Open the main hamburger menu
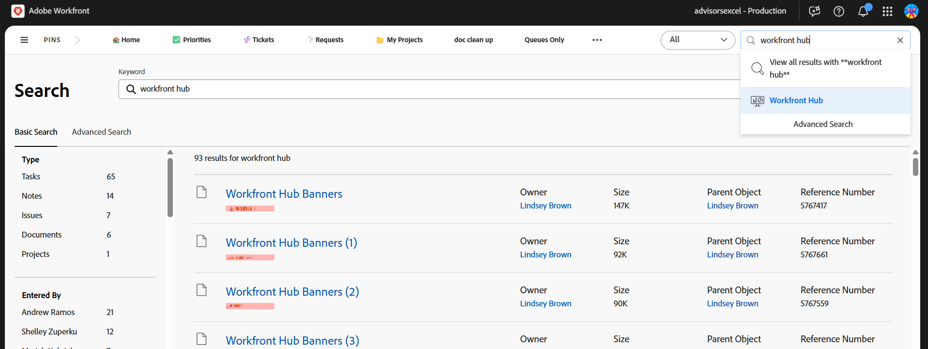This screenshot has height=349, width=928. (x=24, y=40)
